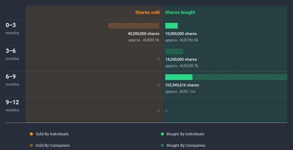Click the 0–3 months row label
The height and width of the screenshot is (150, 293).
tap(12, 29)
